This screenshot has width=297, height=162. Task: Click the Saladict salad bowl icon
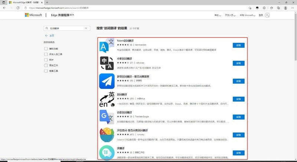(x=107, y=135)
